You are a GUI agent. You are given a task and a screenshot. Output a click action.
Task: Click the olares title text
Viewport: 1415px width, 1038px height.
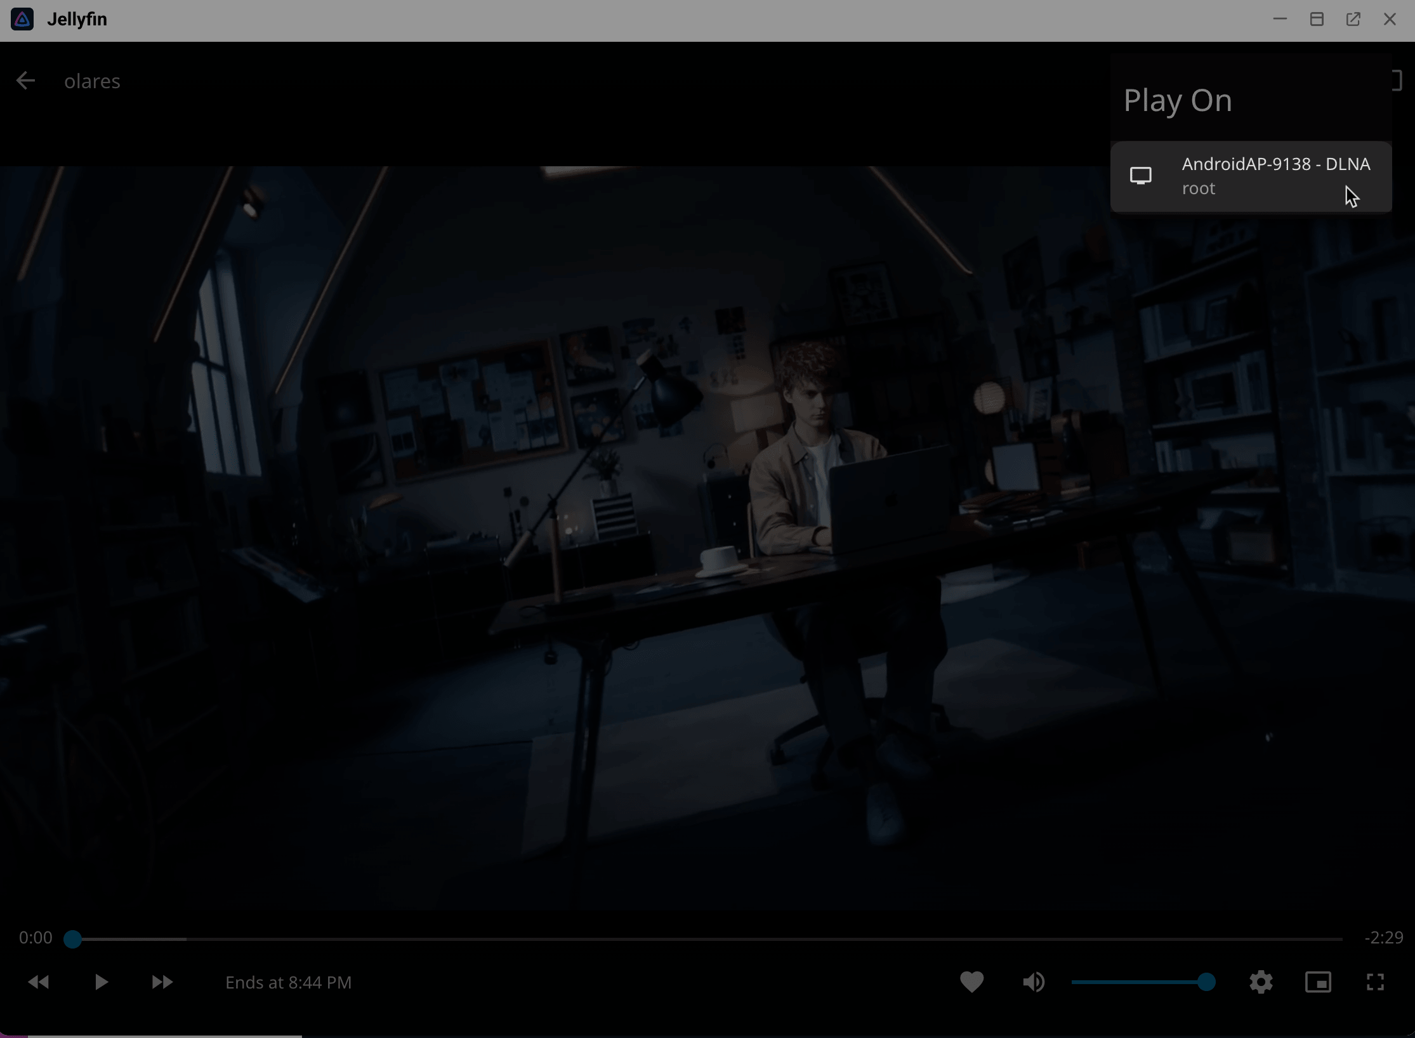[x=92, y=81]
